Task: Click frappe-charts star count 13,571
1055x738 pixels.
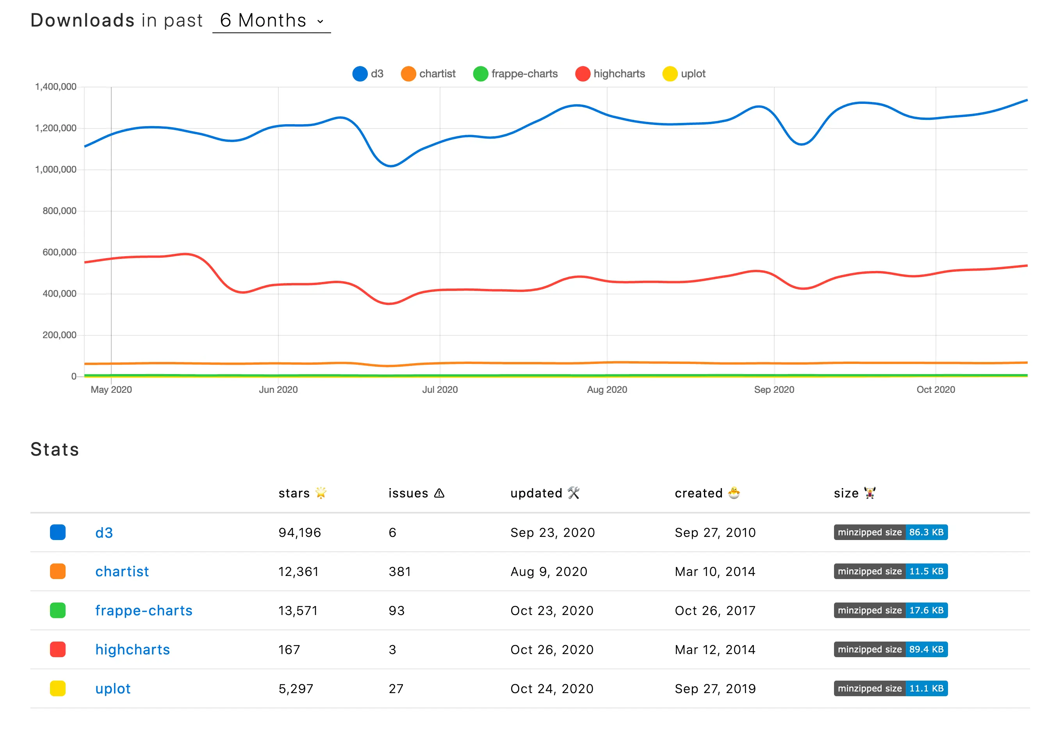Action: pyautogui.click(x=298, y=611)
